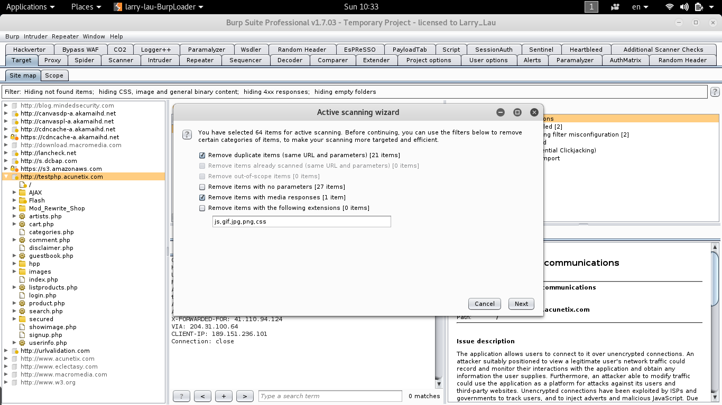Click the folder icon beside images
This screenshot has width=722, height=405.
pos(23,272)
